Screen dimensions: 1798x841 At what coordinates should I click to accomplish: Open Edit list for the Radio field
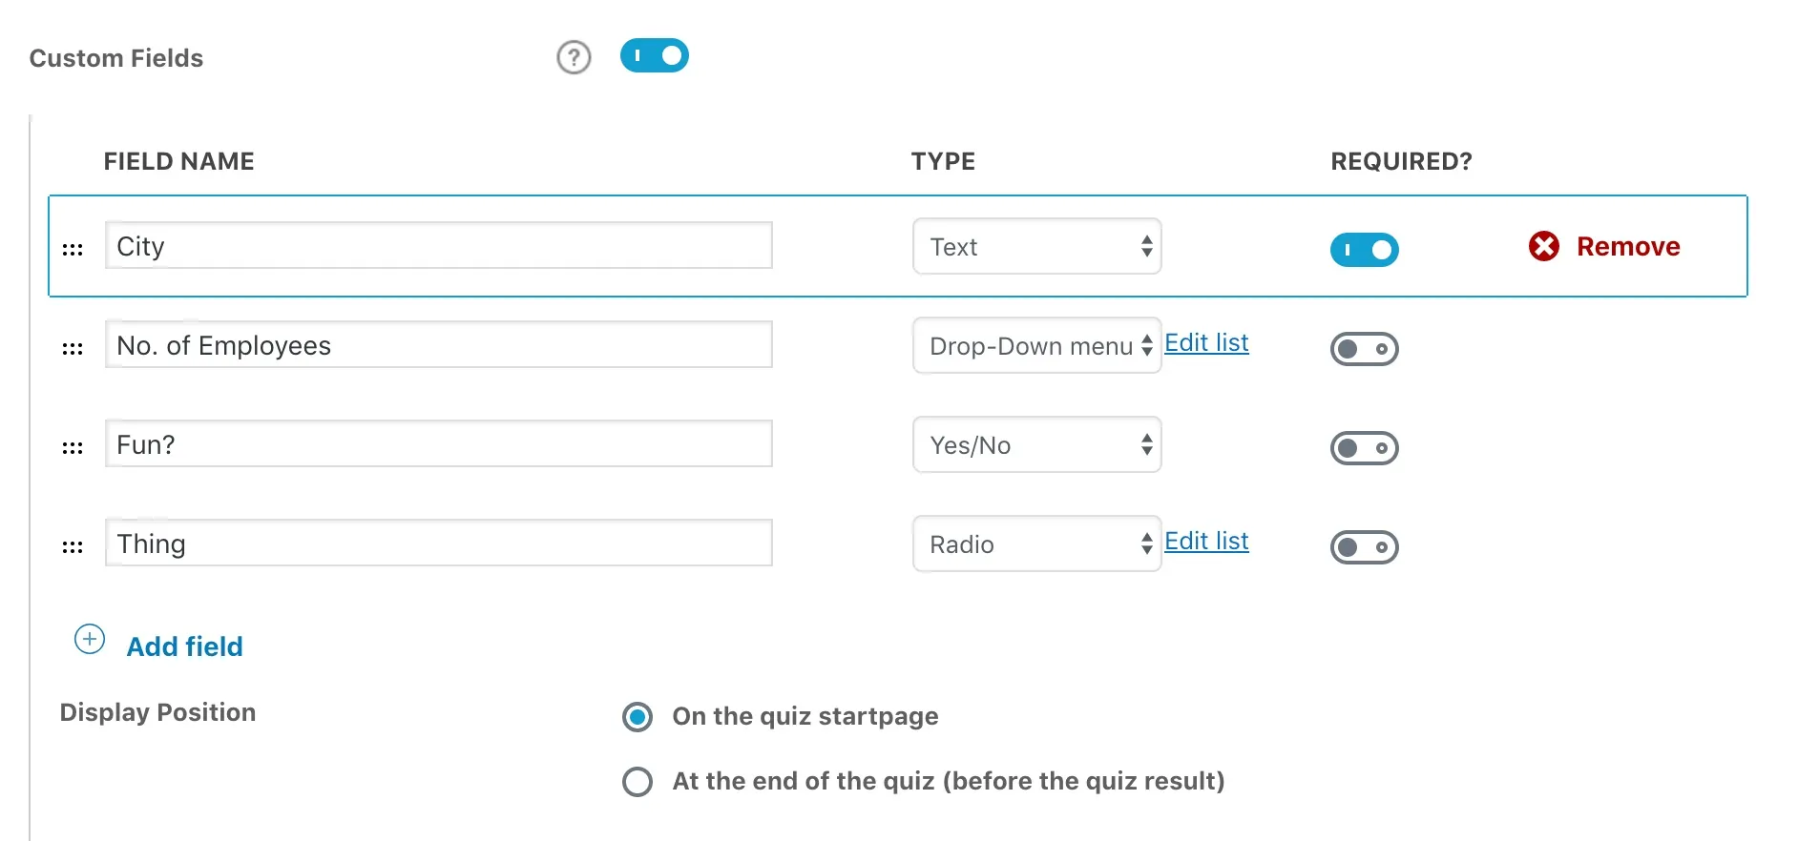click(1205, 541)
